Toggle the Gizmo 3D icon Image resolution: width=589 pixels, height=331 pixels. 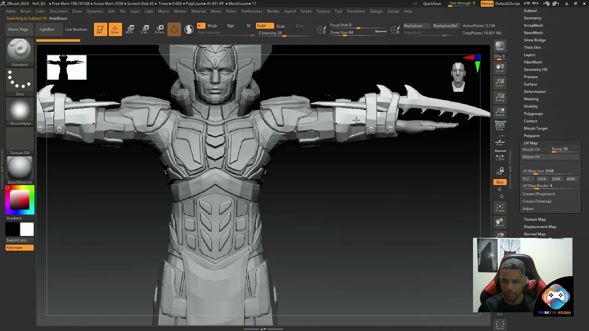tap(174, 29)
